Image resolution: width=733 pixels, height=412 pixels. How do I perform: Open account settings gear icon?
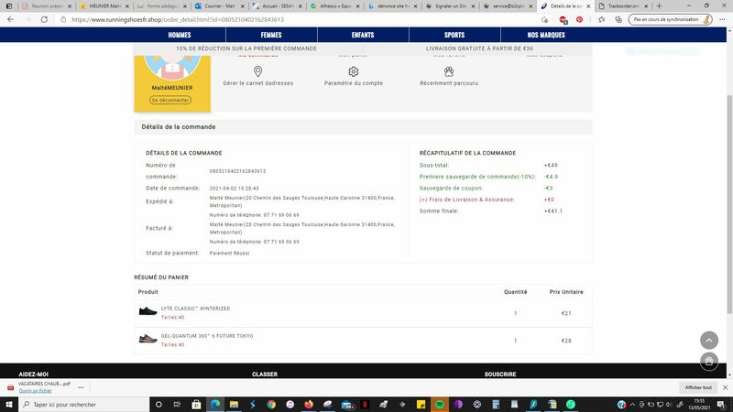click(x=354, y=71)
